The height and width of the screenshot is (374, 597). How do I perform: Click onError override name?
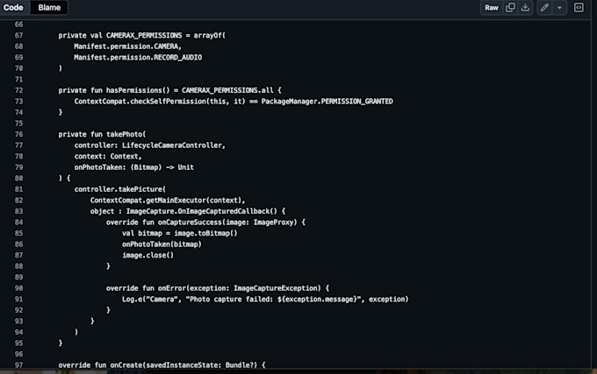click(172, 288)
